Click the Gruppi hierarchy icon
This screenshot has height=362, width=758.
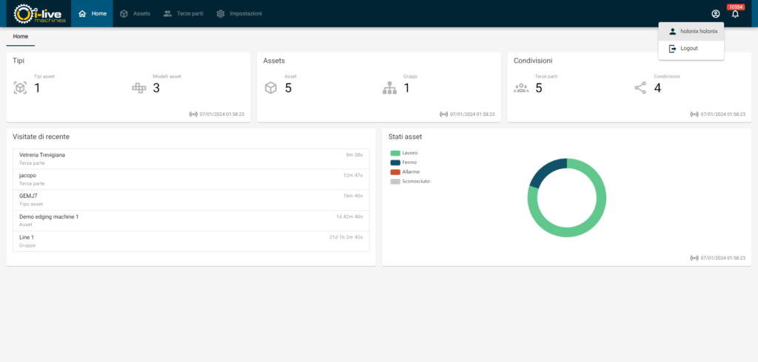389,88
